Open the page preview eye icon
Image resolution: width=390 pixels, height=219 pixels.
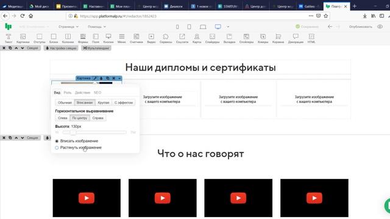[x=380, y=27]
